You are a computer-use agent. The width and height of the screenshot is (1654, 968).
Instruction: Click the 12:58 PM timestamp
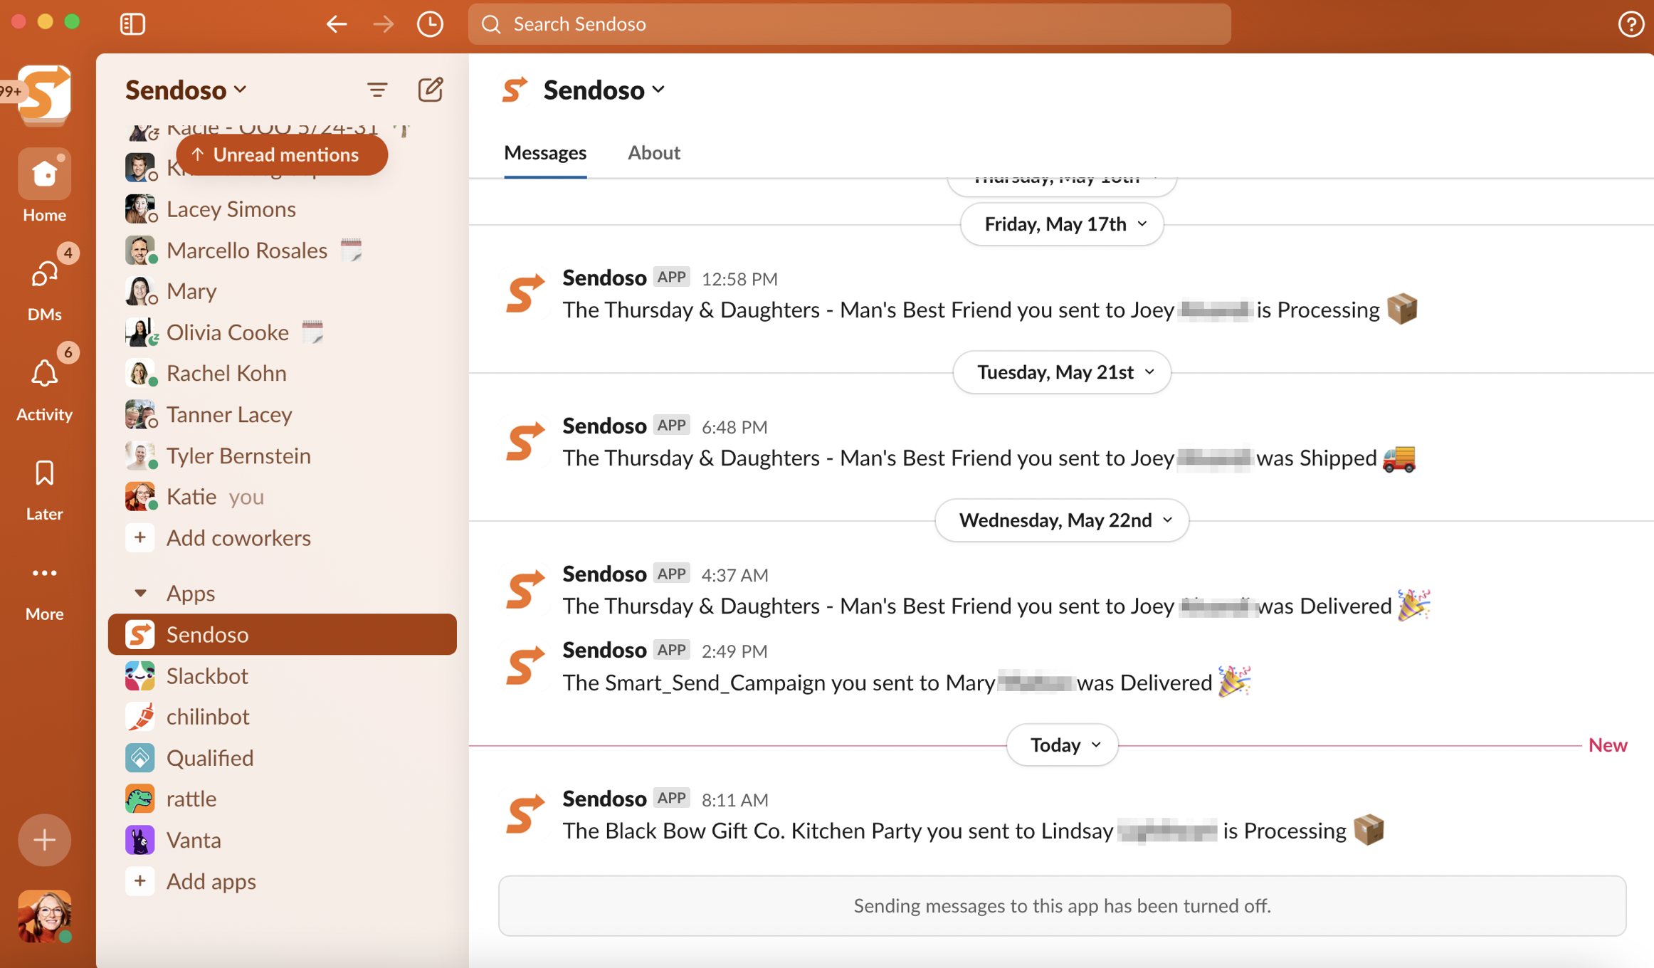point(739,279)
